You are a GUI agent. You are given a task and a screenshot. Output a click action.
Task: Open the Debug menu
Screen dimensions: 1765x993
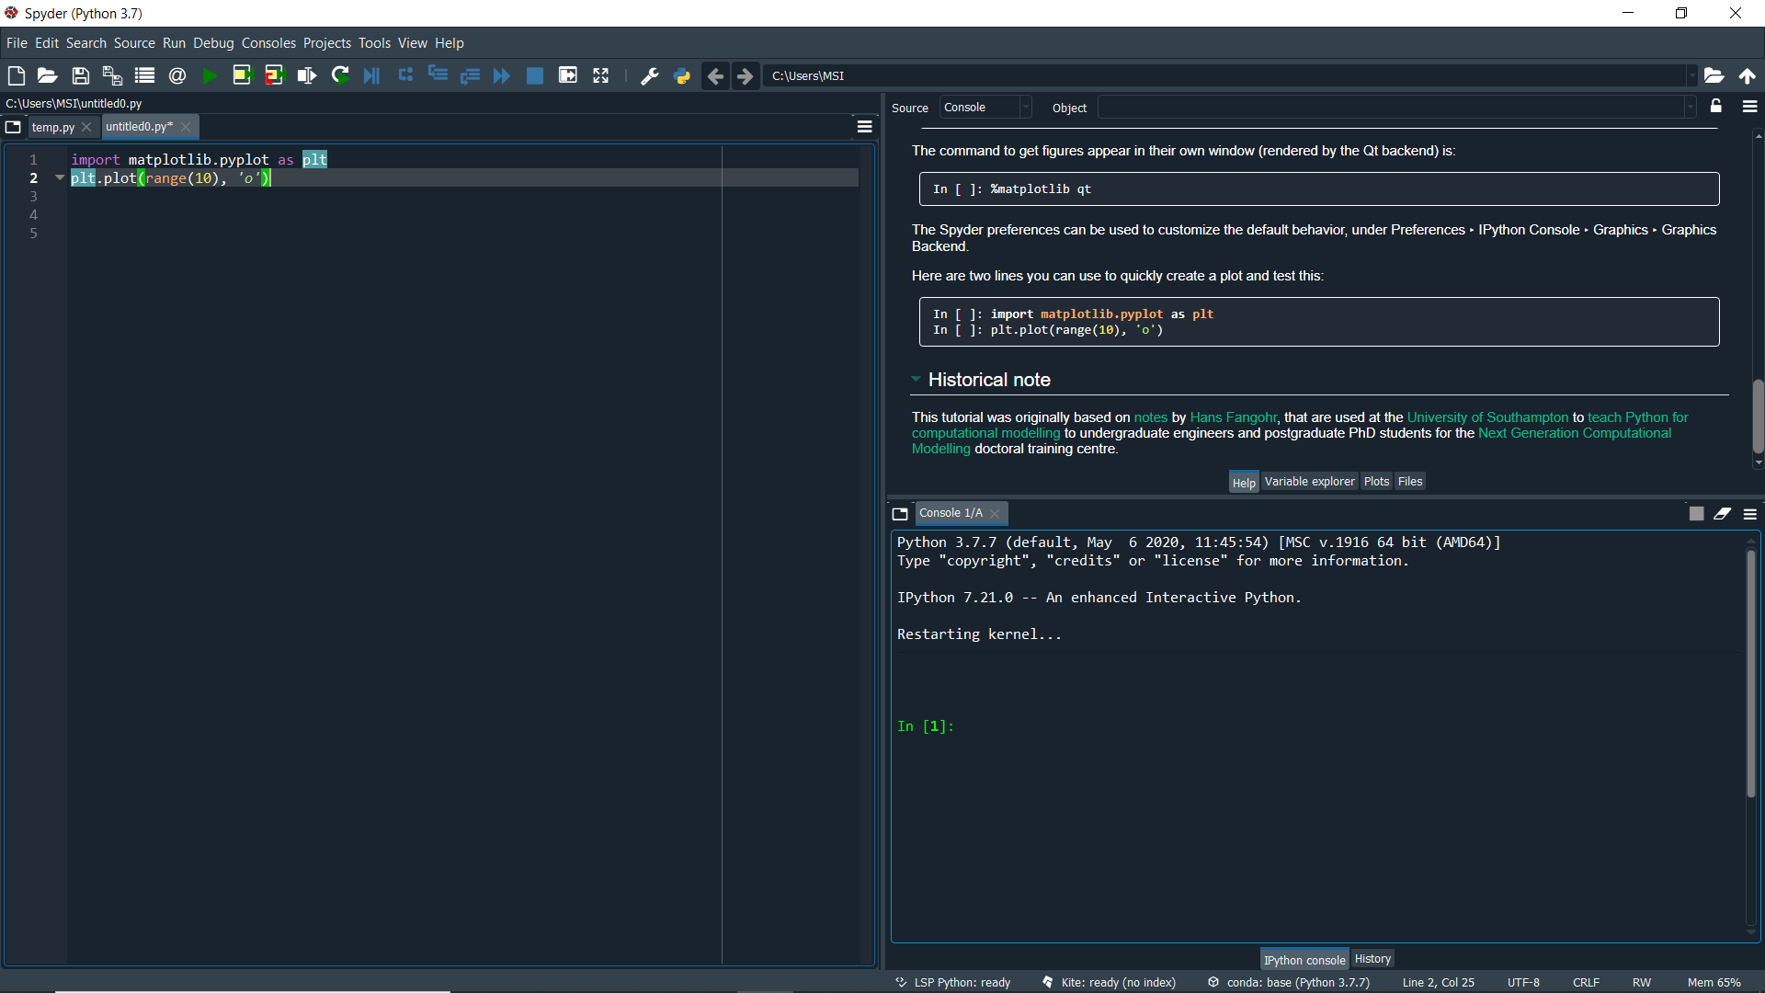click(213, 43)
